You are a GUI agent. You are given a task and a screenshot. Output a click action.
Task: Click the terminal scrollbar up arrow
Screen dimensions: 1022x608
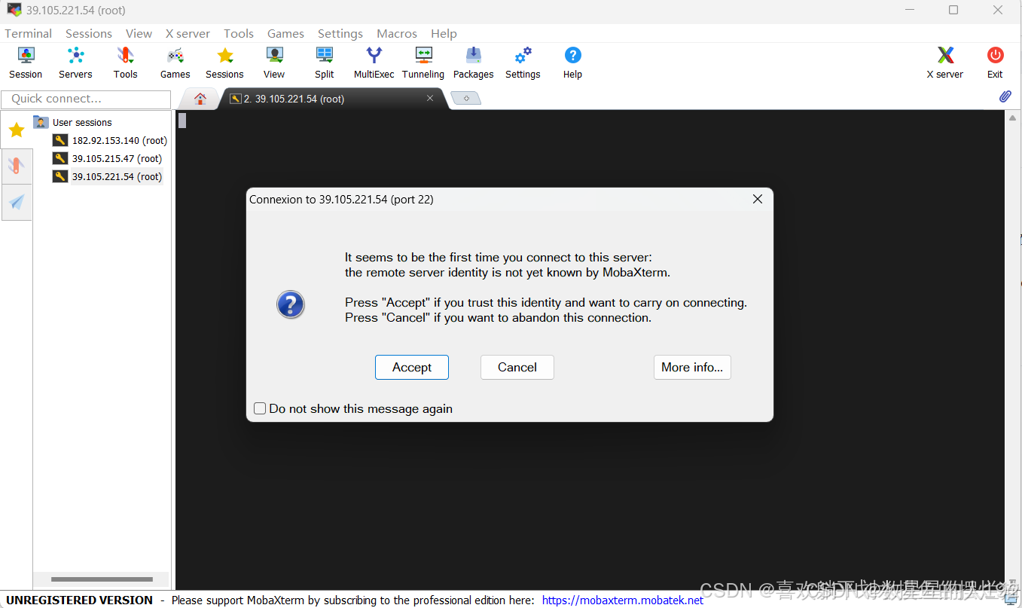1013,118
